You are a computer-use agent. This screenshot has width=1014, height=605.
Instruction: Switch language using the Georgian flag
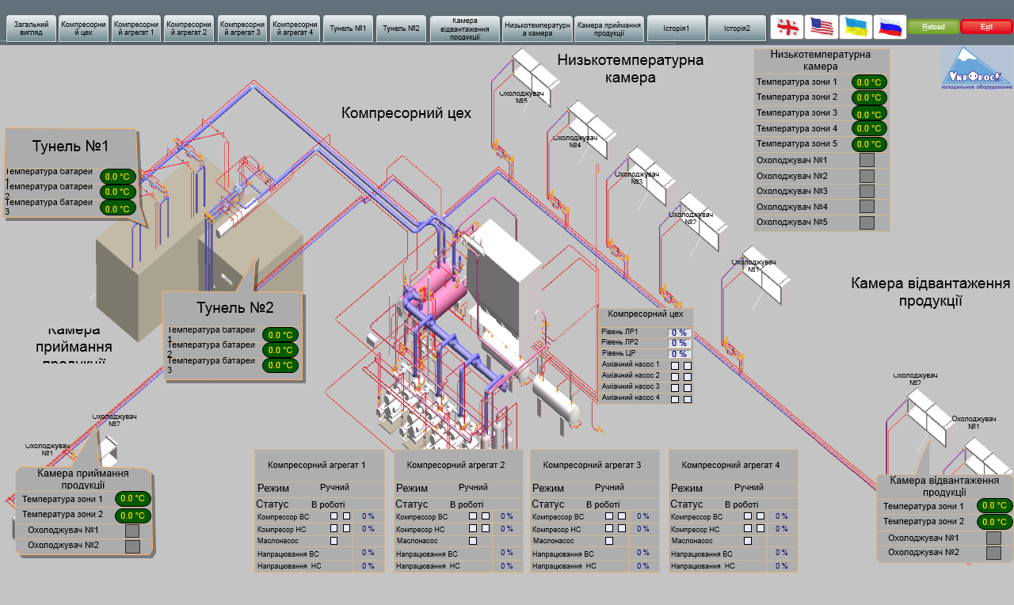(x=787, y=27)
